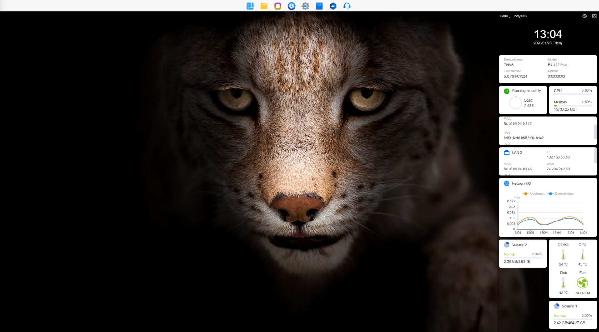Click the Running smoothly status text
Viewport: 599px width, 332px height.
(x=526, y=91)
